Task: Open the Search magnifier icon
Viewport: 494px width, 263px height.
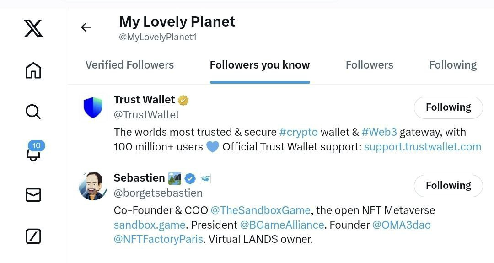Action: [x=33, y=111]
